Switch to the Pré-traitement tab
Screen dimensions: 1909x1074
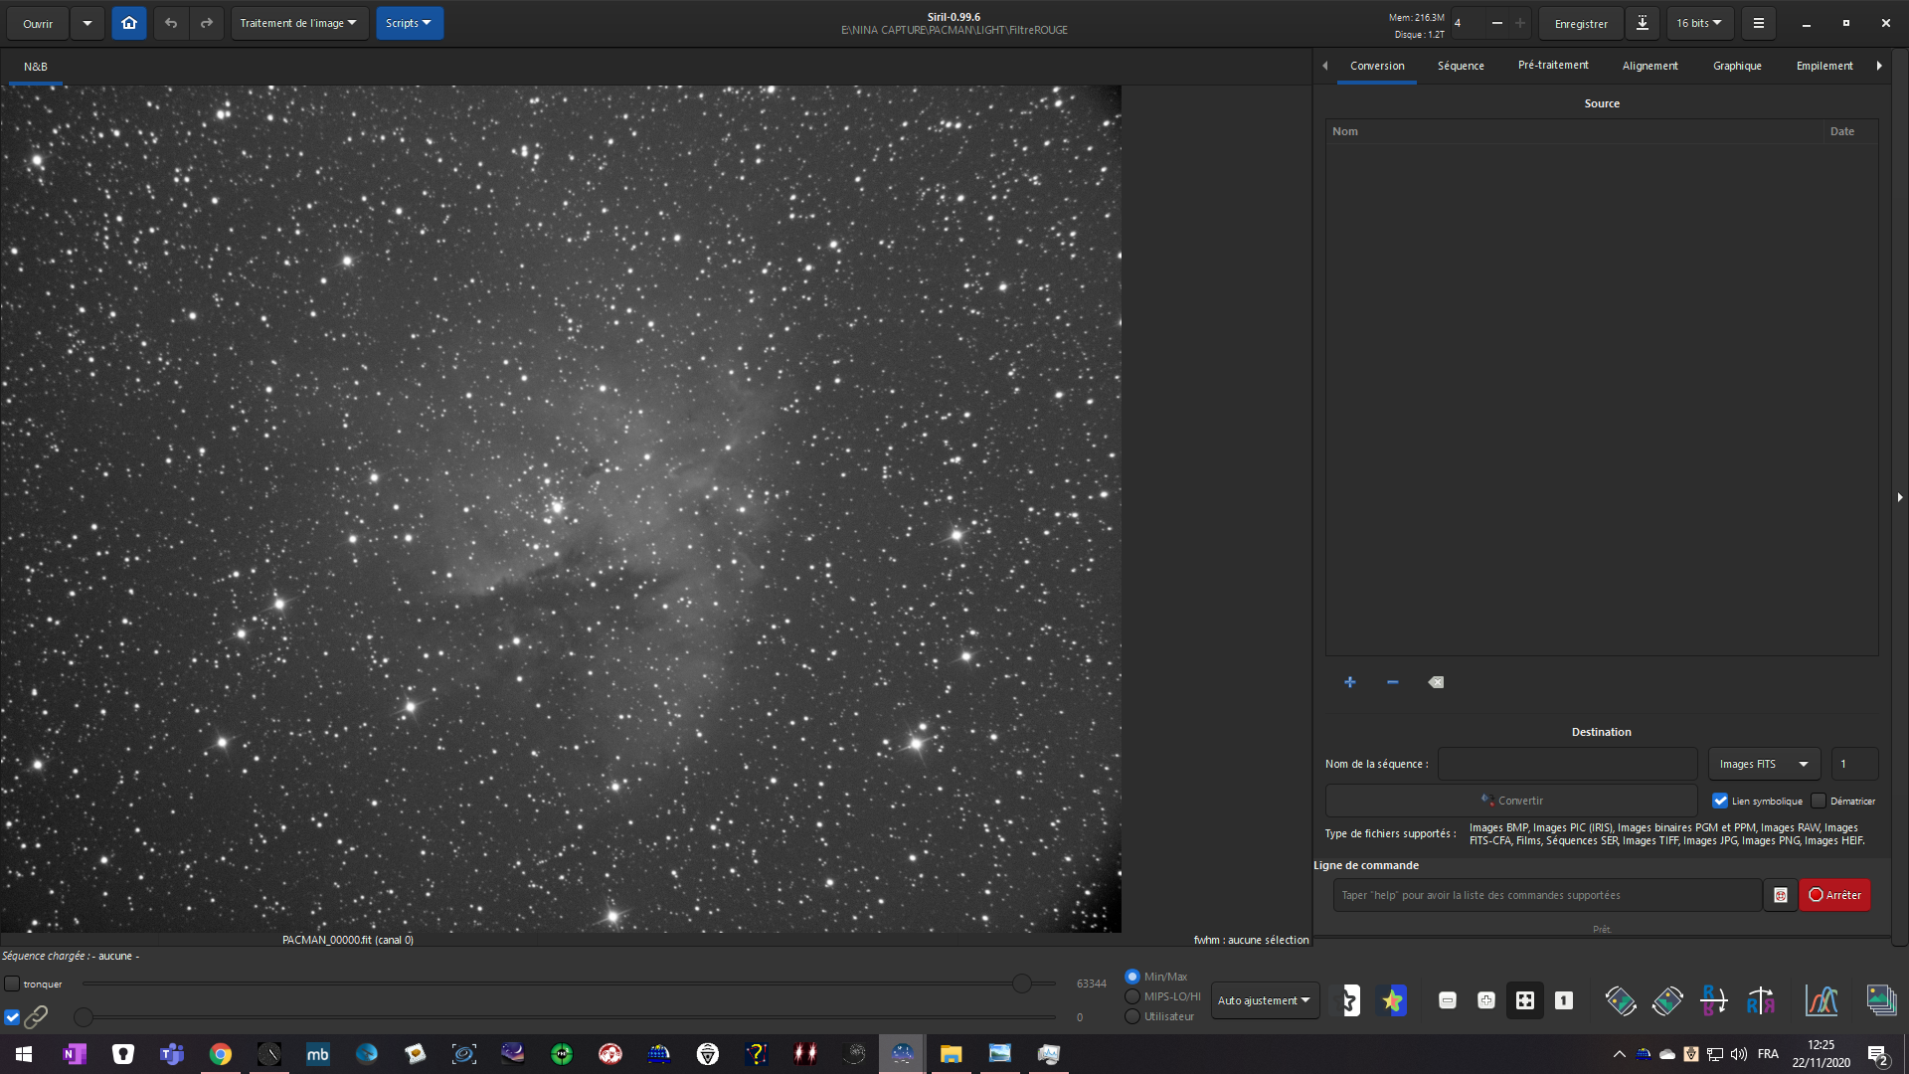[1552, 66]
